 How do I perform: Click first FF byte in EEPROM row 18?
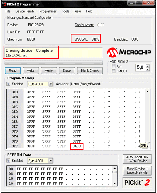click(x=19, y=183)
